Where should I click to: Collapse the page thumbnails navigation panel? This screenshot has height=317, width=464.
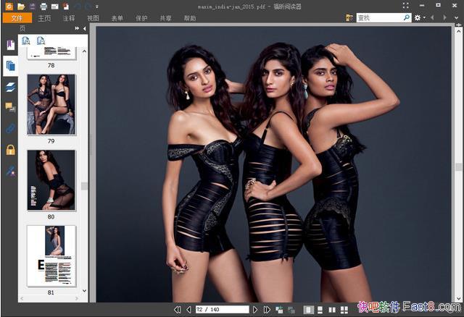[x=84, y=28]
